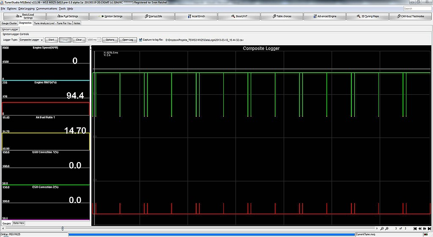Expand the Logger Type dropdown
This screenshot has width=433, height=237.
pyautogui.click(x=41, y=40)
